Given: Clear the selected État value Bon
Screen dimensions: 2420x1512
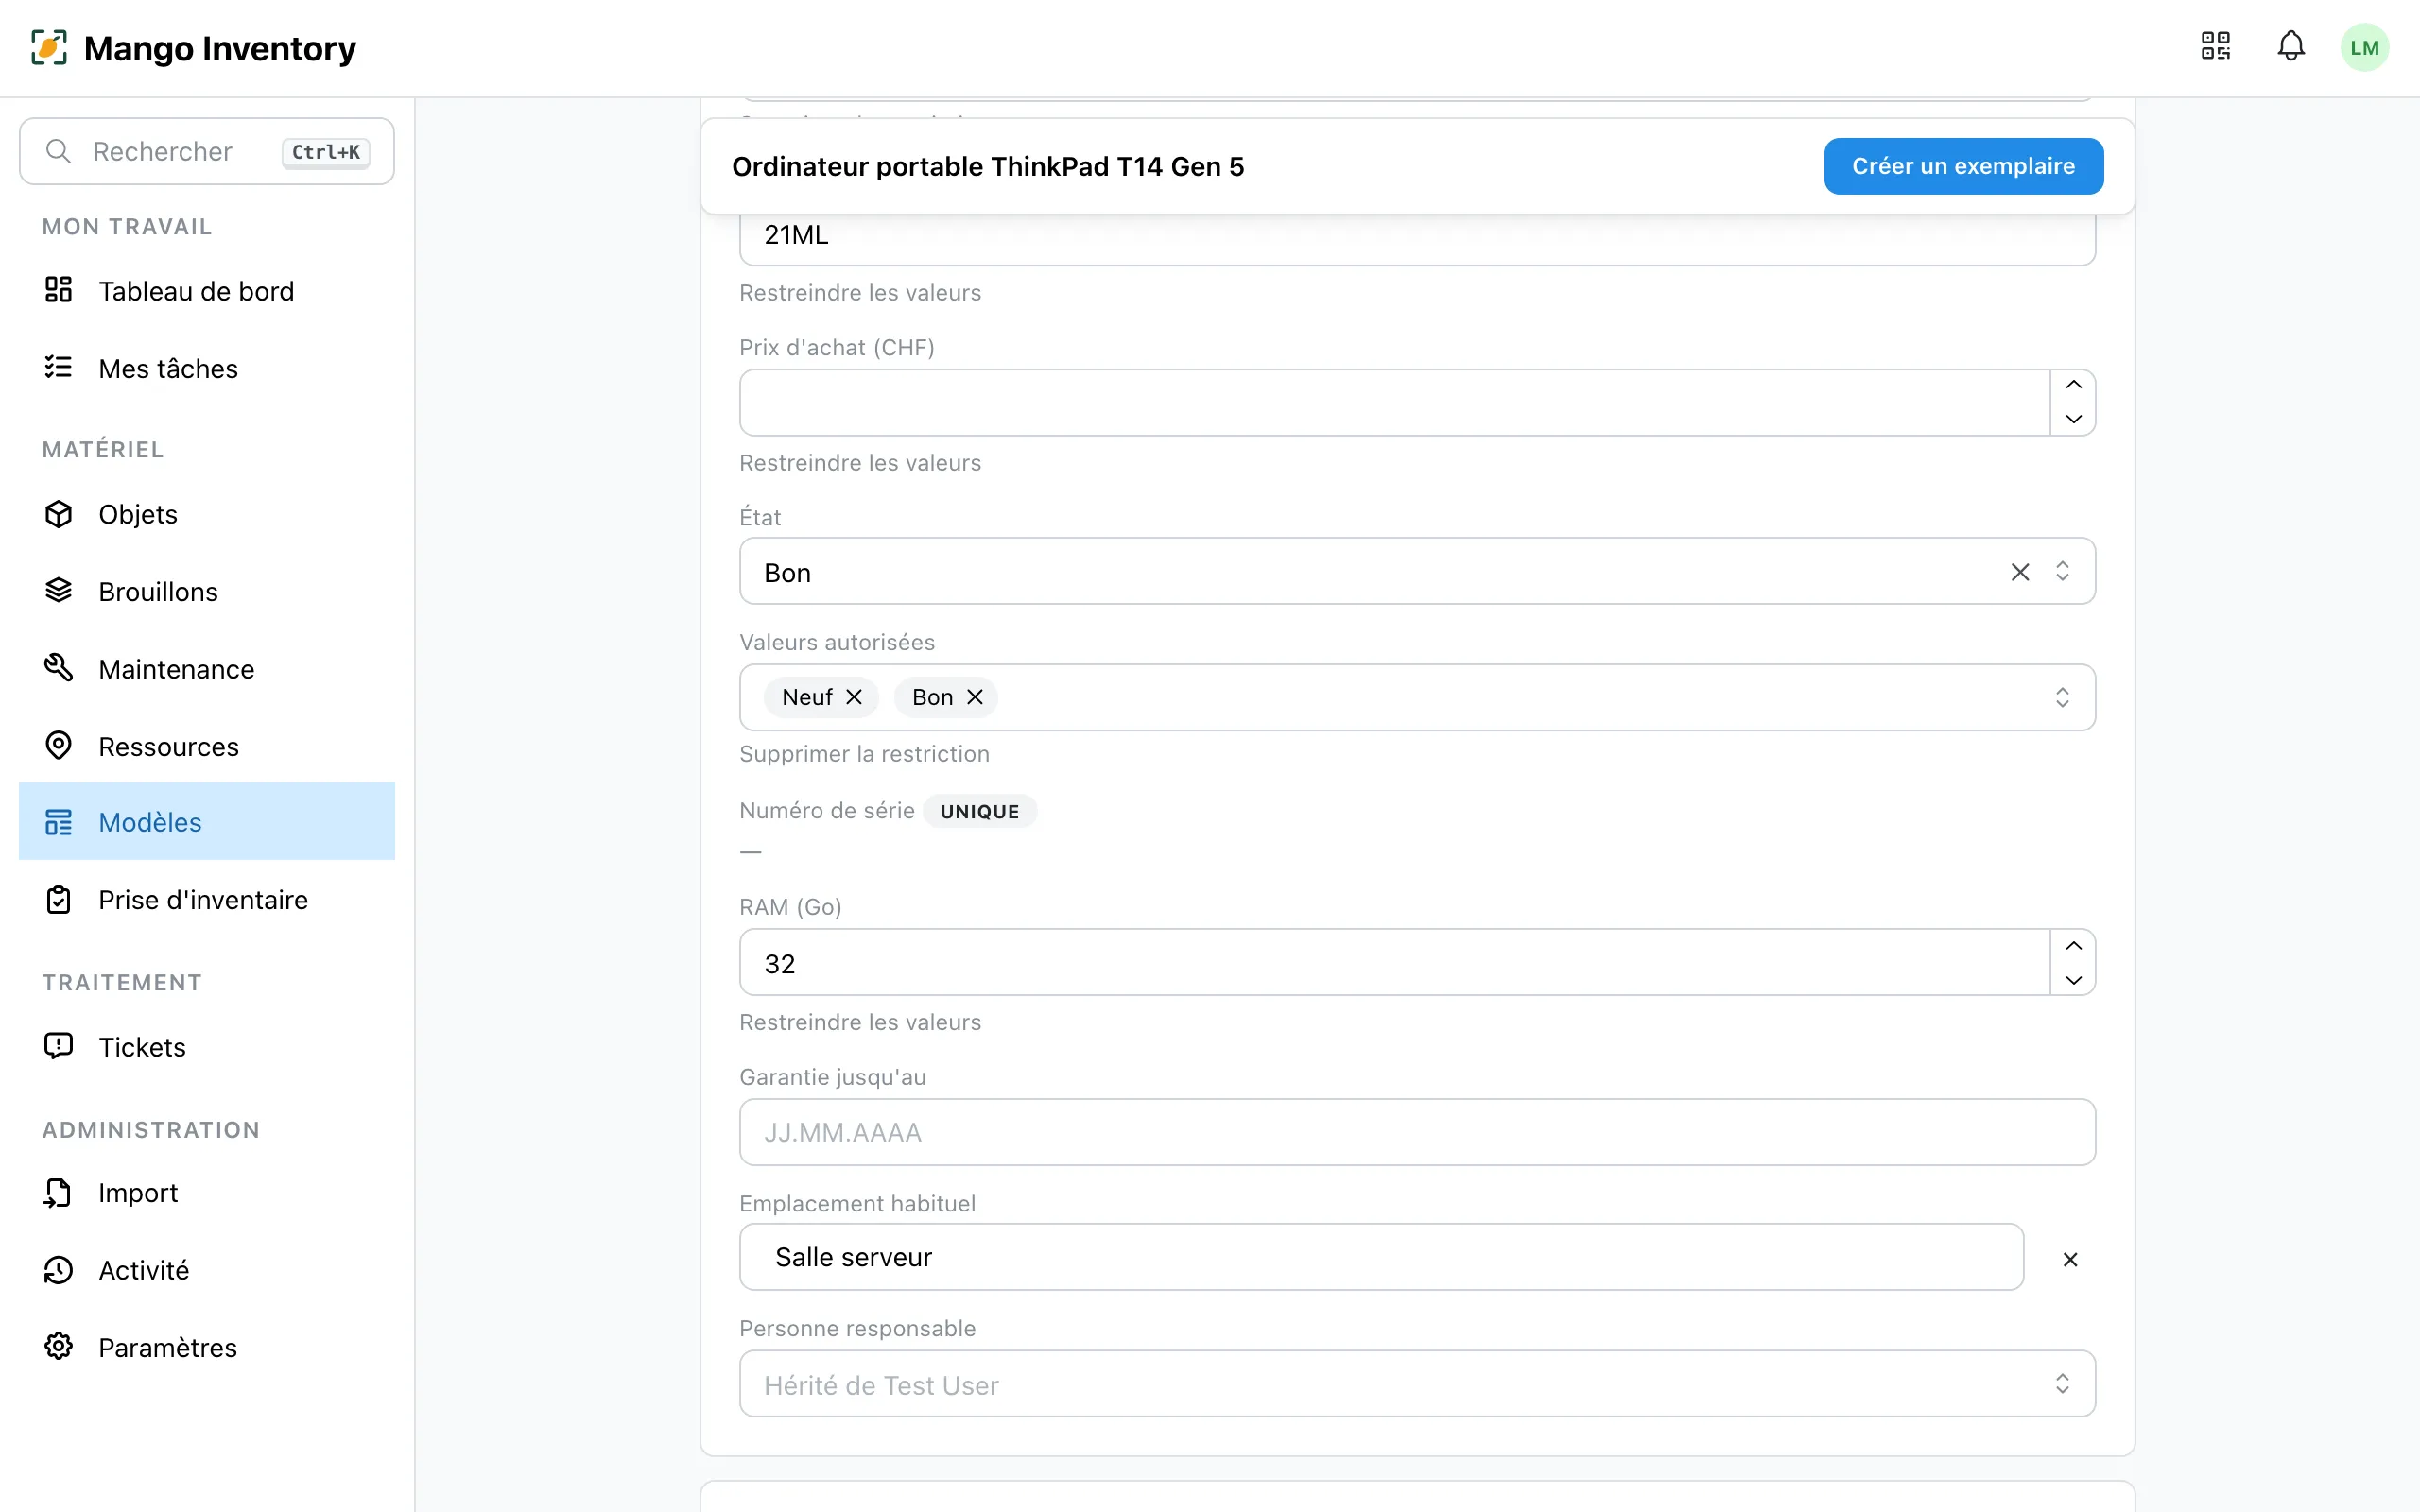Looking at the screenshot, I should 2020,572.
